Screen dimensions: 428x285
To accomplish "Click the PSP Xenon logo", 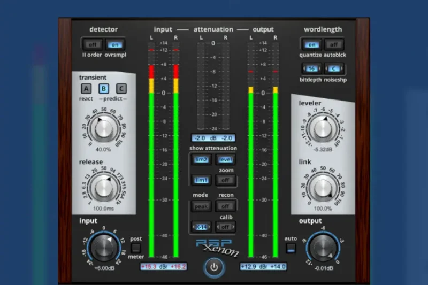I will pyautogui.click(x=217, y=248).
